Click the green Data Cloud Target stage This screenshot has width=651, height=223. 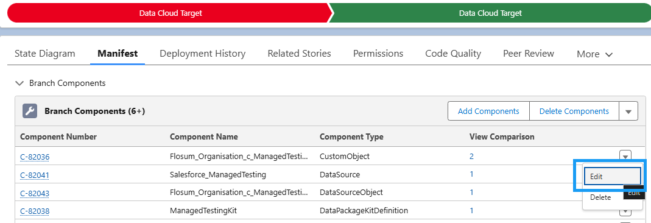490,13
